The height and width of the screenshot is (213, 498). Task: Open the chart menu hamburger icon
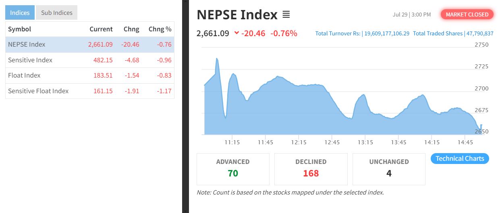286,15
